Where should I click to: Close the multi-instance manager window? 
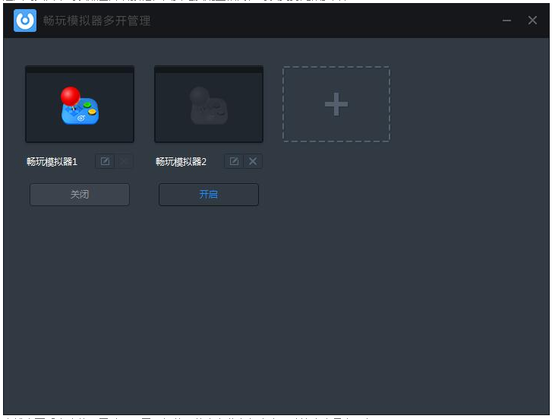tap(532, 21)
